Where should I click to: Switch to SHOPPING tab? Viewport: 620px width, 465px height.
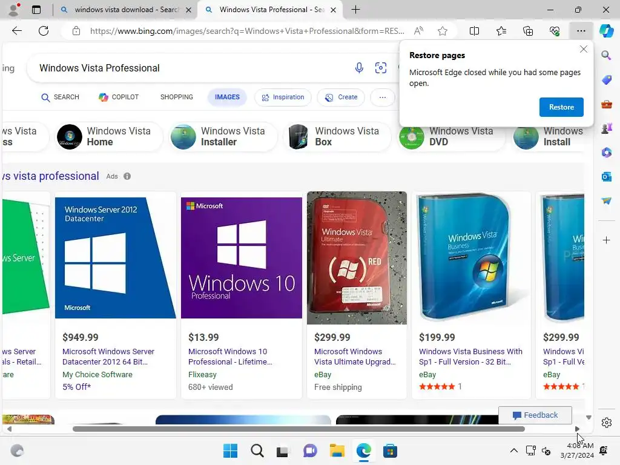177,97
